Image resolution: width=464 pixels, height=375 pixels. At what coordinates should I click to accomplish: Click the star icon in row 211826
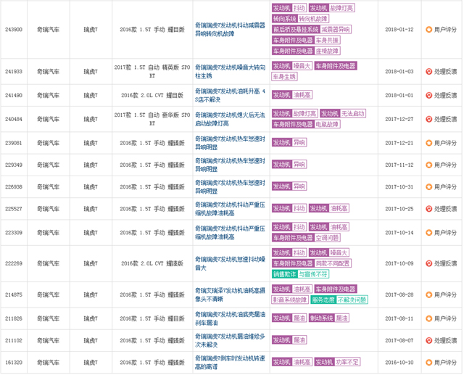click(x=428, y=318)
